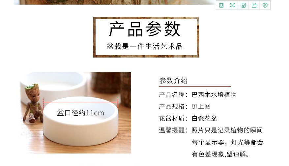Viewport: 289px width, 166px height.
Task: Select the 巴西木水培植物 product name text
Action: point(214,95)
